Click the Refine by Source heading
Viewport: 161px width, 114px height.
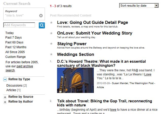[x=21, y=97]
